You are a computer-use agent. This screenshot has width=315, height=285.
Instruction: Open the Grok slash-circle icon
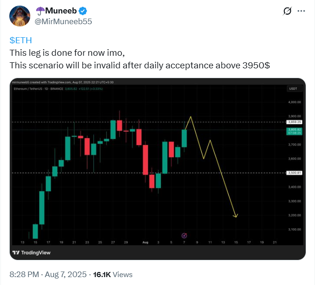coord(287,11)
